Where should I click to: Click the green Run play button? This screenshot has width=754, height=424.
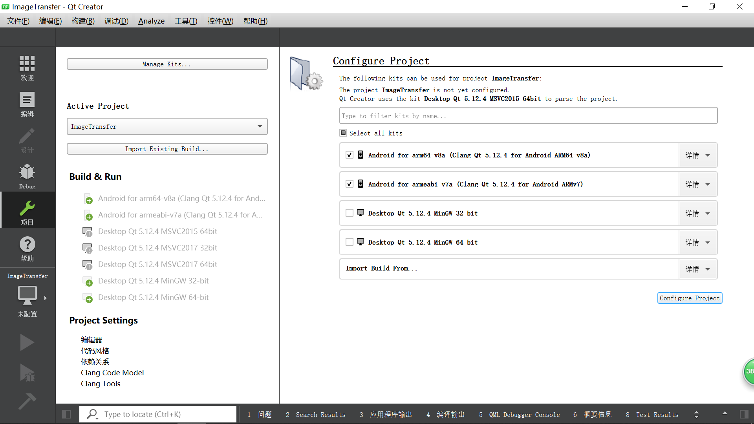point(27,342)
